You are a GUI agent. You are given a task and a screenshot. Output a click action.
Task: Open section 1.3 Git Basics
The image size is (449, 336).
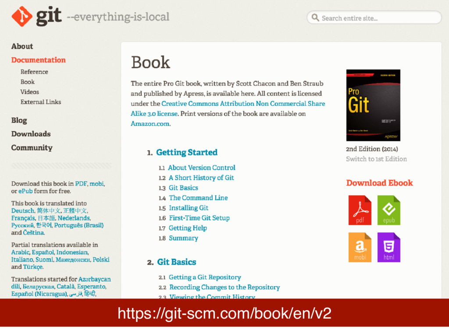pos(183,188)
